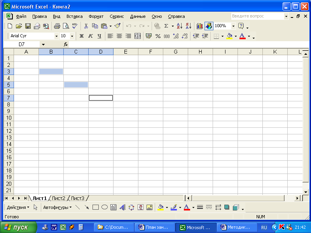This screenshot has width=311, height=233.
Task: Switch to sheet tab Лист2
Action: 58,198
